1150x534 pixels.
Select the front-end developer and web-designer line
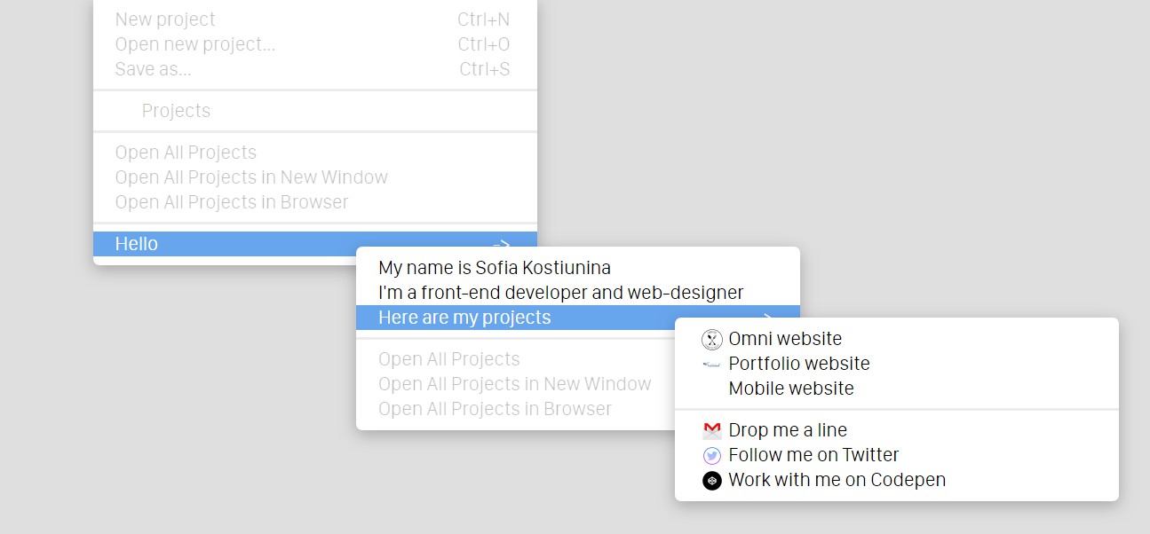(560, 293)
